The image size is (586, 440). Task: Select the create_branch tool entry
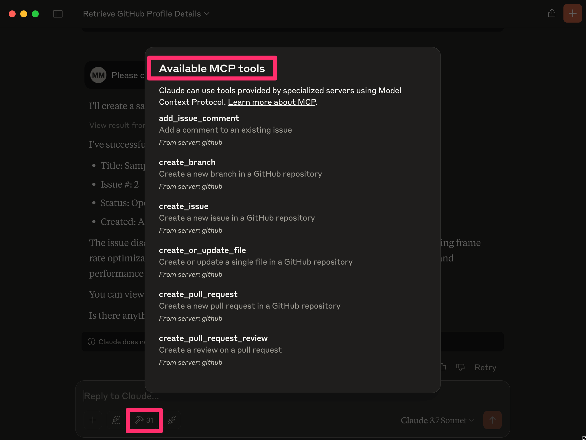point(187,162)
